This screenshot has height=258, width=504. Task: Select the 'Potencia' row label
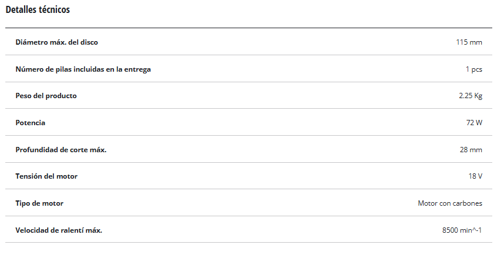30,123
